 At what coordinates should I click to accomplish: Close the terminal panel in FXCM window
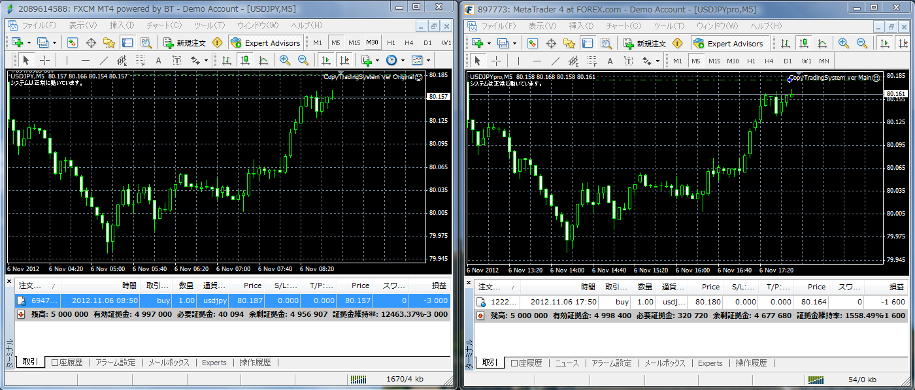point(9,282)
